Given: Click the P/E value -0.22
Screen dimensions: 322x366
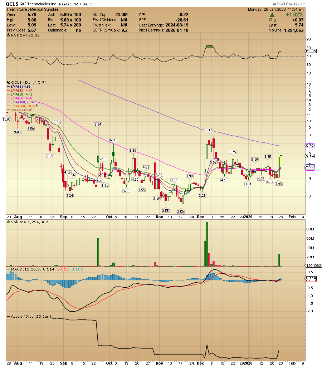Looking at the screenshot, I should pos(184,15).
